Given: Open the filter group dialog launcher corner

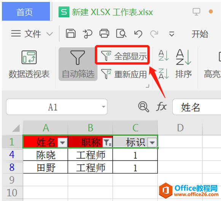Looking at the screenshot, I should coord(148,86).
